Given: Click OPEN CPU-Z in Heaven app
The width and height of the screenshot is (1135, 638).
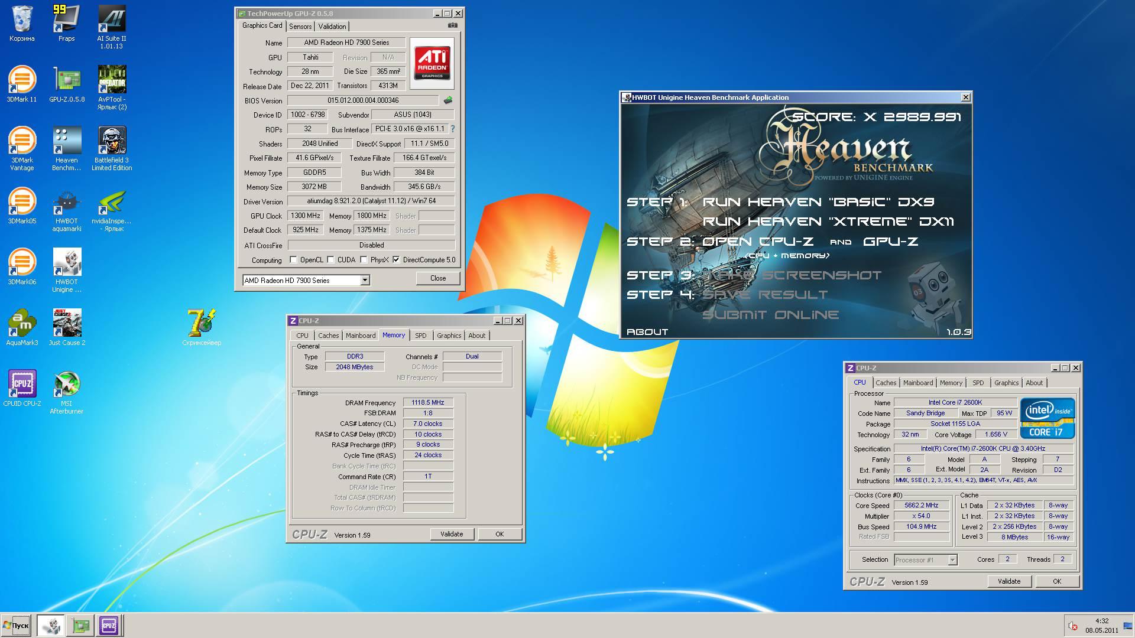Looking at the screenshot, I should pyautogui.click(x=758, y=242).
